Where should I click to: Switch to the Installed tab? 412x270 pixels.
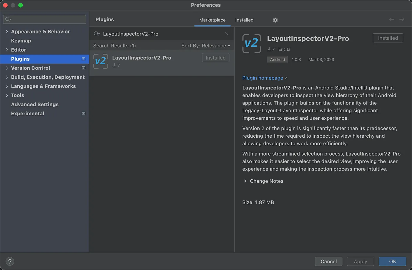pyautogui.click(x=244, y=20)
